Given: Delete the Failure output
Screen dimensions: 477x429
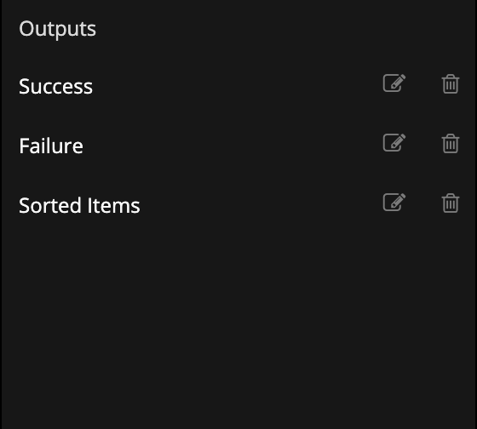Looking at the screenshot, I should (x=451, y=143).
